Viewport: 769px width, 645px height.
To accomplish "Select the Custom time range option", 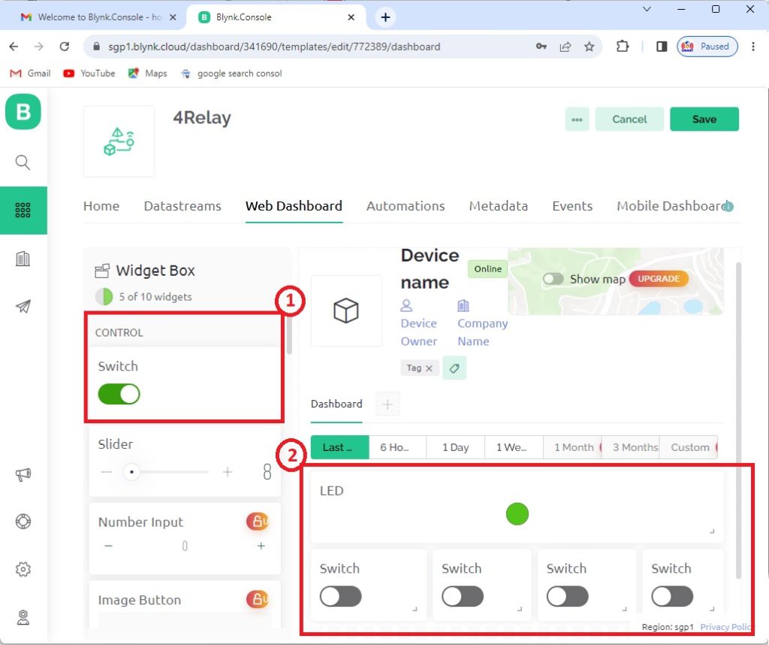I will [x=689, y=447].
